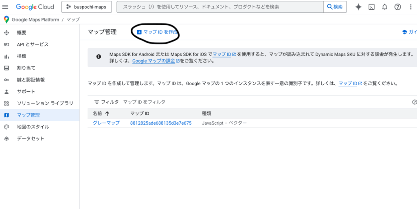Click the resource search input field

point(220,7)
